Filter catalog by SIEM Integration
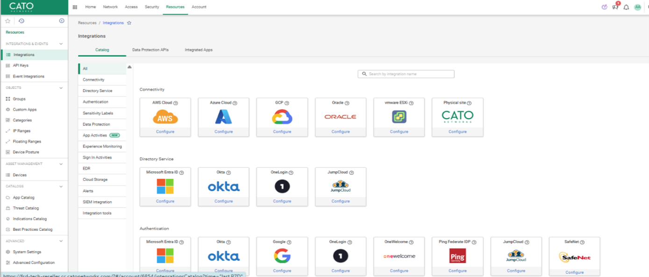649x277 pixels. point(102,202)
